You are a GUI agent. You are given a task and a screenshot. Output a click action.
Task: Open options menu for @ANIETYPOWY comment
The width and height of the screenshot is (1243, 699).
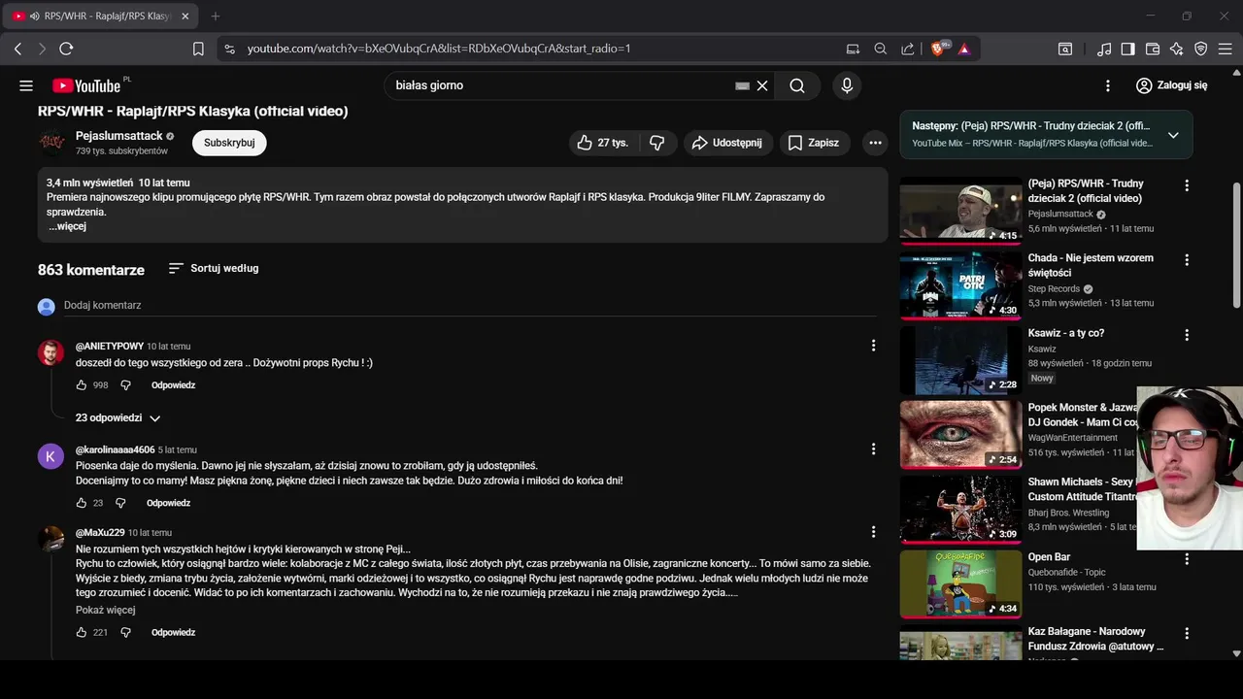(x=873, y=345)
